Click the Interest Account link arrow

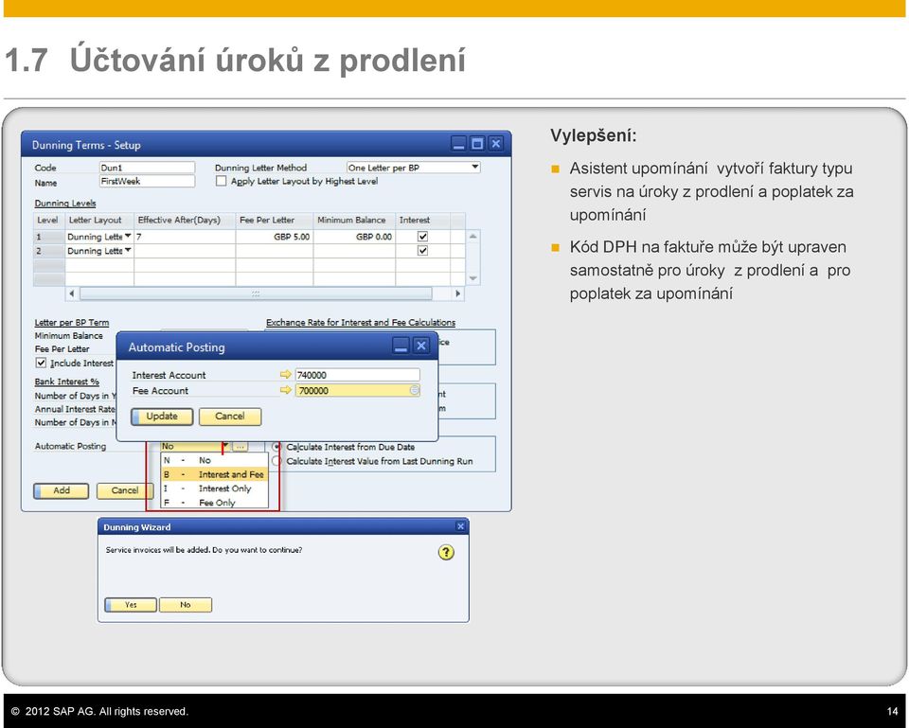[x=285, y=375]
